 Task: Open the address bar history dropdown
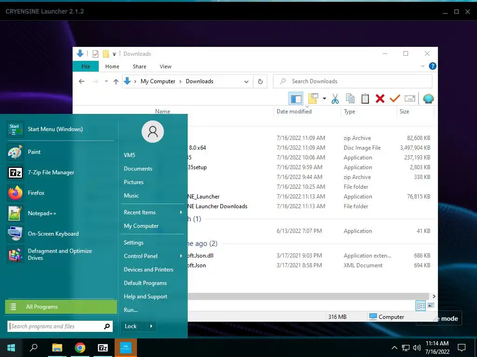[246, 82]
